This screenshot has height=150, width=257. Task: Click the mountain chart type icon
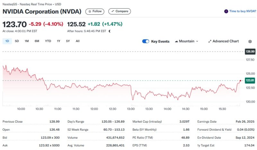pos(177,41)
